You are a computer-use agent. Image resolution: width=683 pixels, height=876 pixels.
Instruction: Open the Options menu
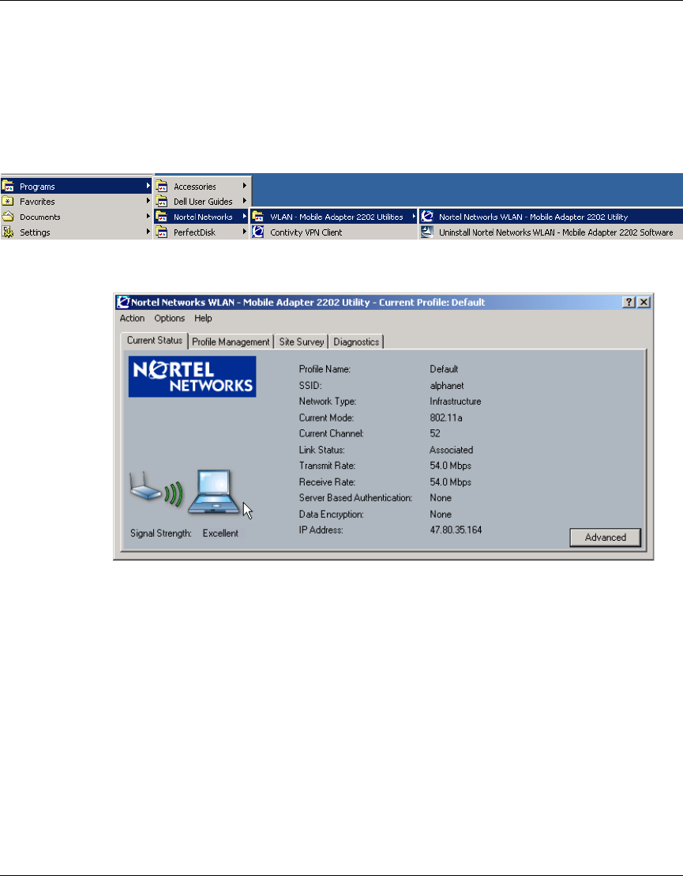pos(170,319)
